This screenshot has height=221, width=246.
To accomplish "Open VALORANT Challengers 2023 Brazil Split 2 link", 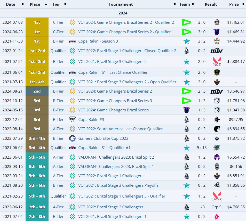I will click(x=116, y=157).
